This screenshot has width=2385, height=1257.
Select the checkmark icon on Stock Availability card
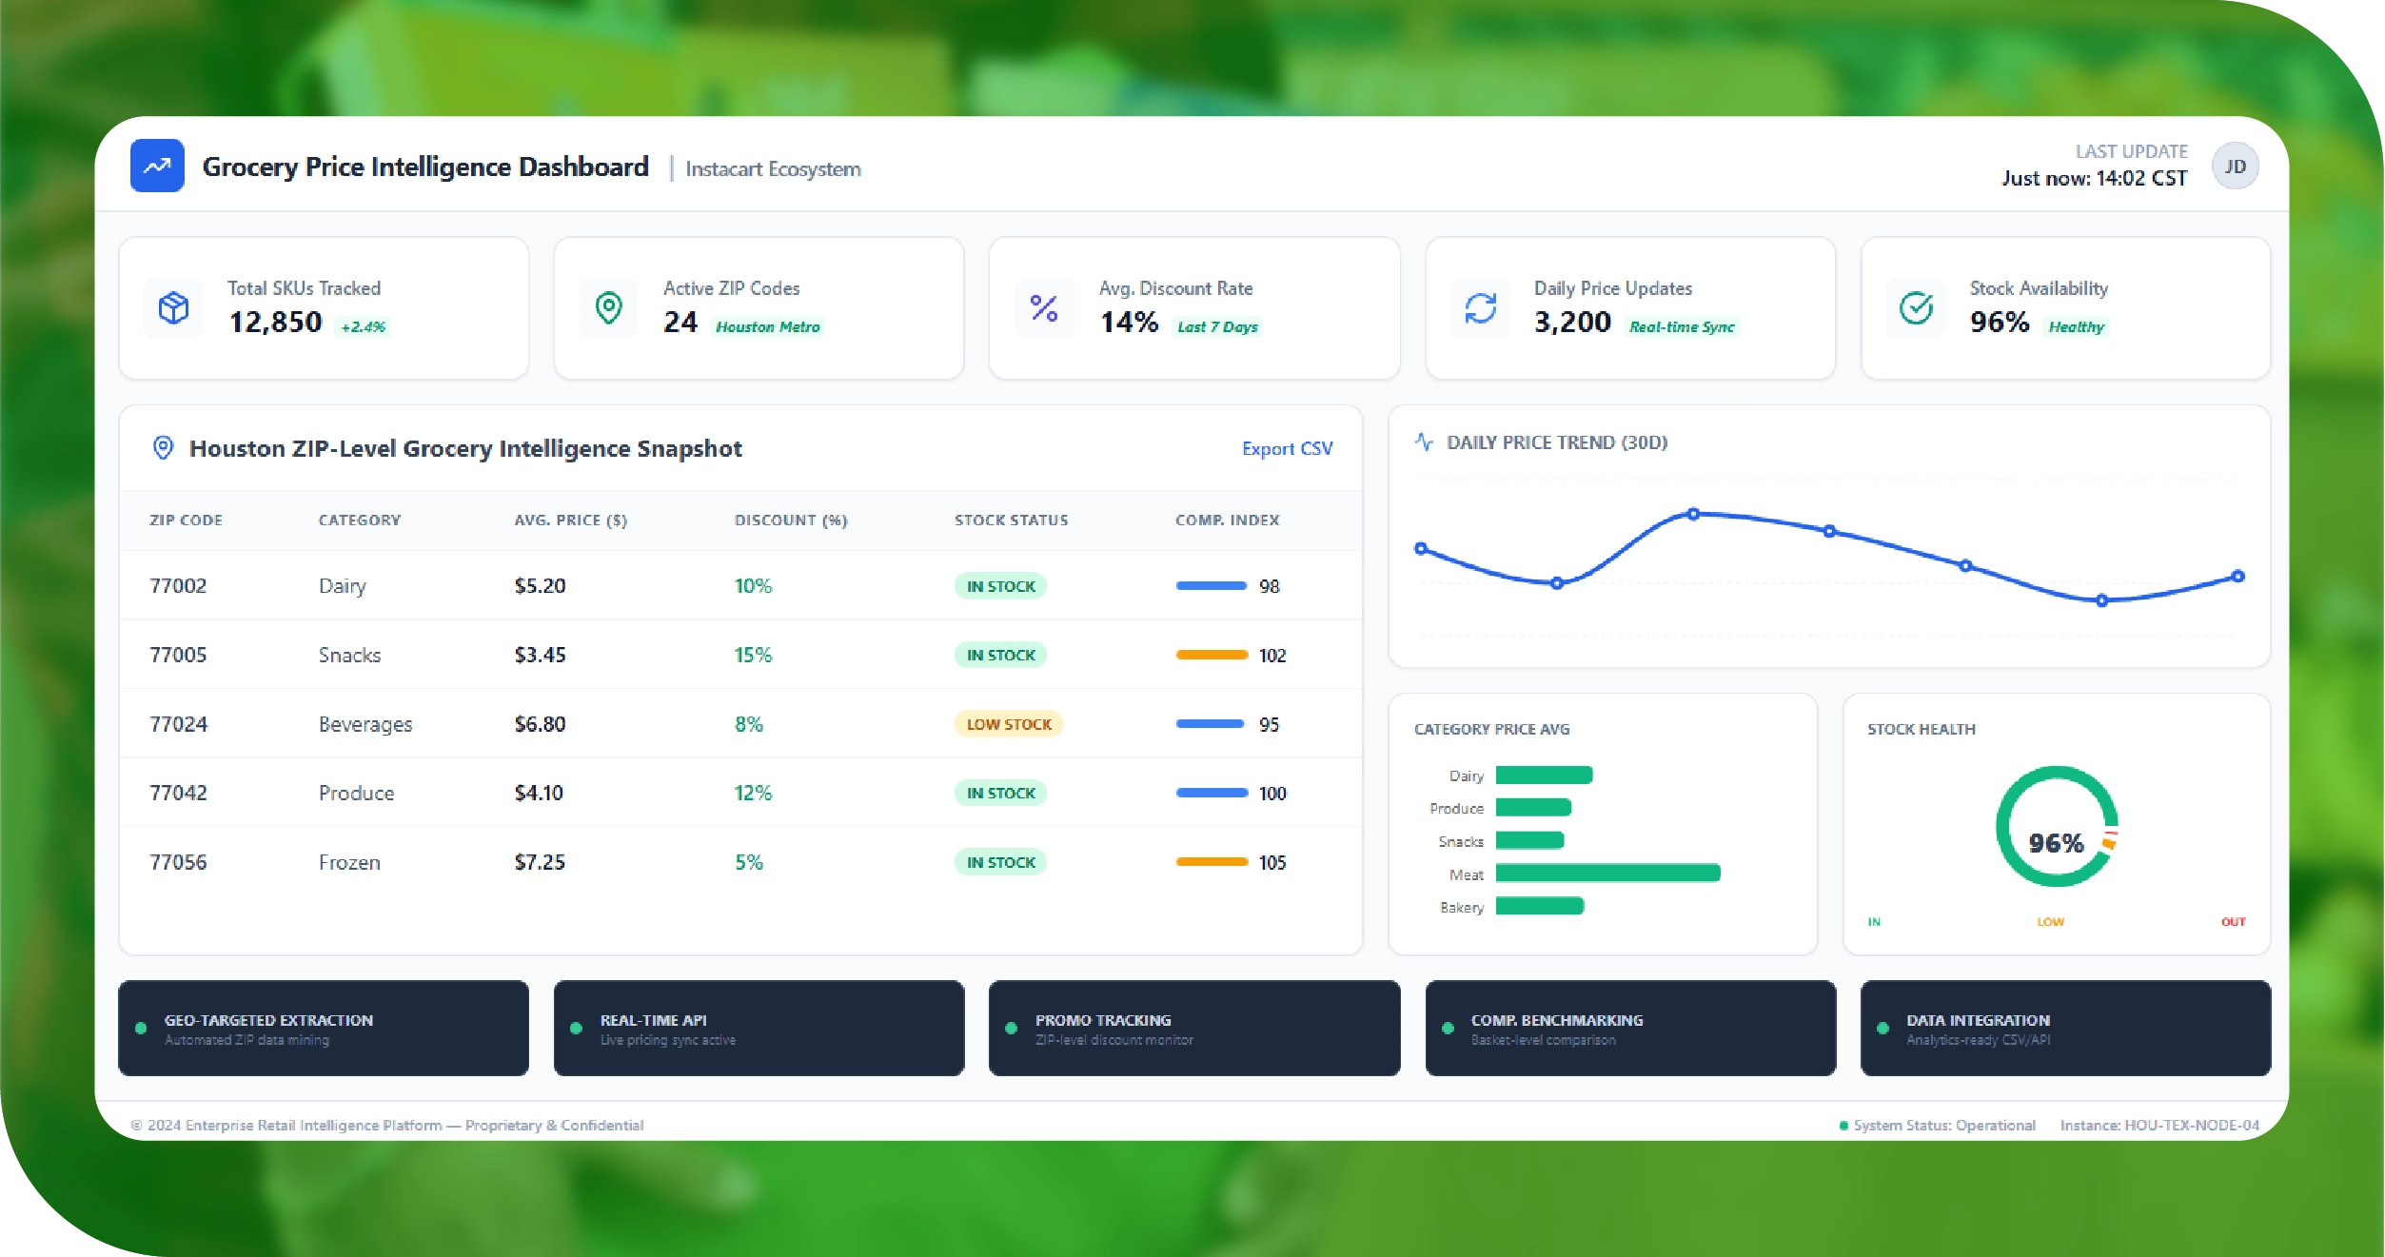(1915, 307)
